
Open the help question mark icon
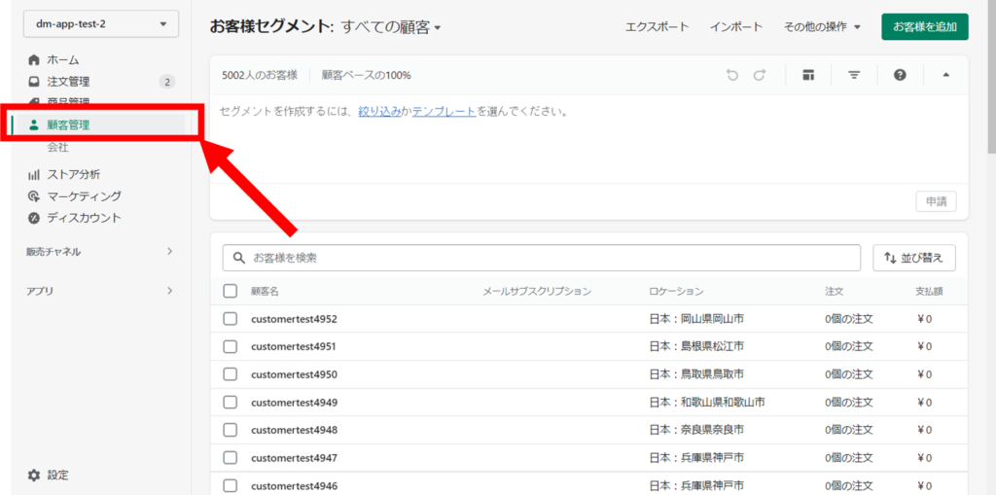[x=900, y=75]
